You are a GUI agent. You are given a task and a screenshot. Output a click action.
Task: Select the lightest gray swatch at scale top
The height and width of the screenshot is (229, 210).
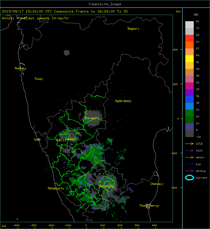coord(189,25)
